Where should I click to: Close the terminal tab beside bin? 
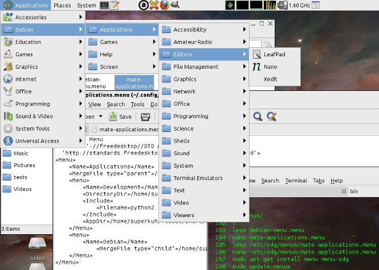click(x=344, y=192)
